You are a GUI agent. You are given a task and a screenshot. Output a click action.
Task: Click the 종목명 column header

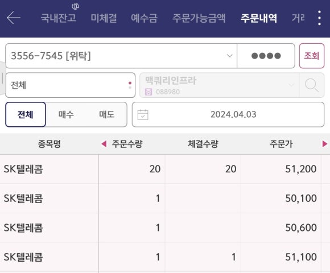click(49, 144)
